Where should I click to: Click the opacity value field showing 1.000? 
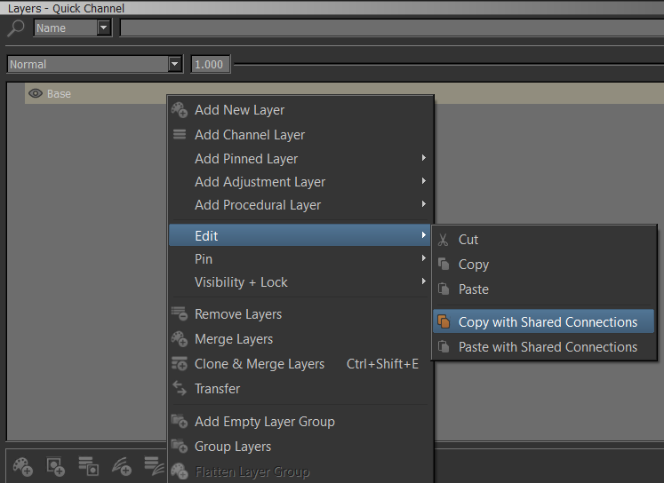pyautogui.click(x=210, y=64)
